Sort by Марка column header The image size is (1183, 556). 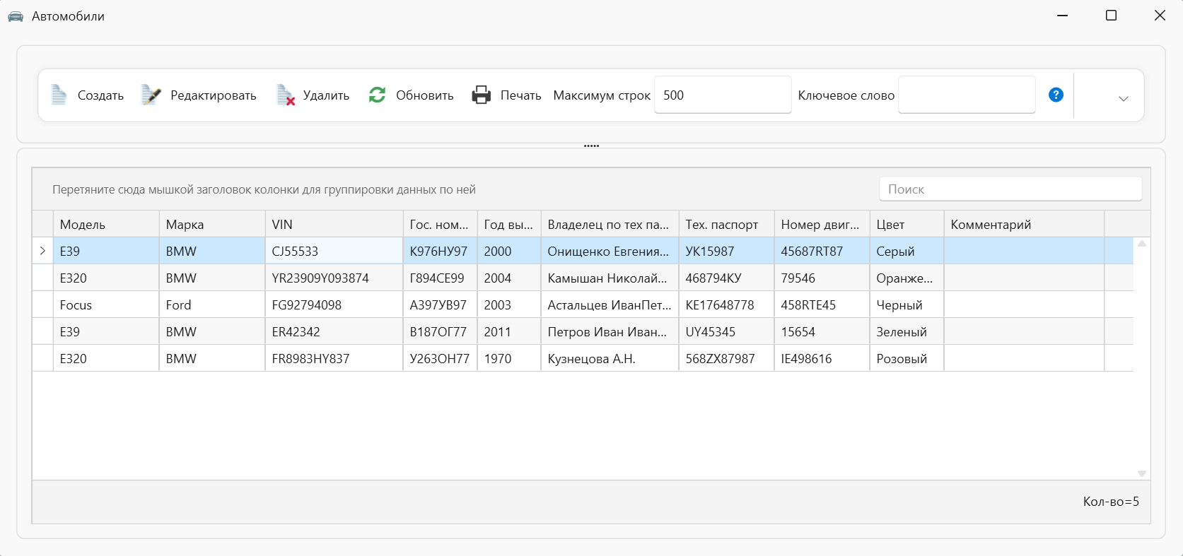[x=212, y=224]
